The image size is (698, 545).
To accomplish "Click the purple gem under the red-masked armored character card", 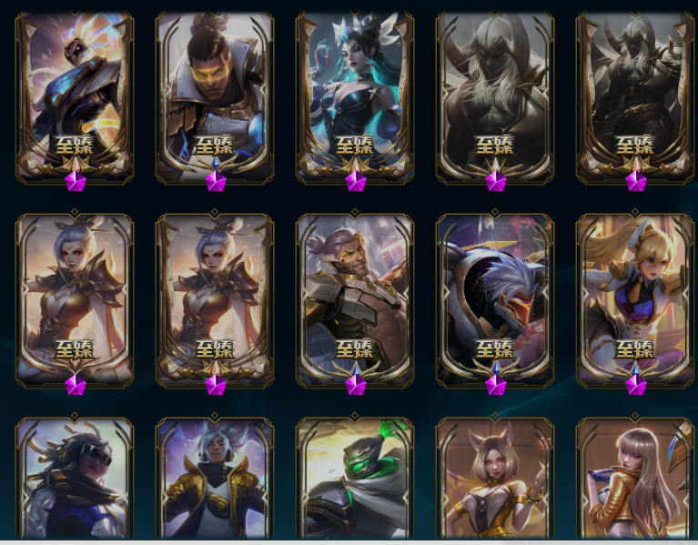I will [496, 384].
